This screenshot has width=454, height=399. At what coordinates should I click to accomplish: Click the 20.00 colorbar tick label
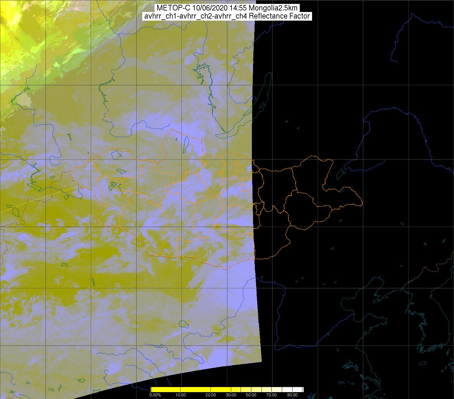(x=211, y=395)
